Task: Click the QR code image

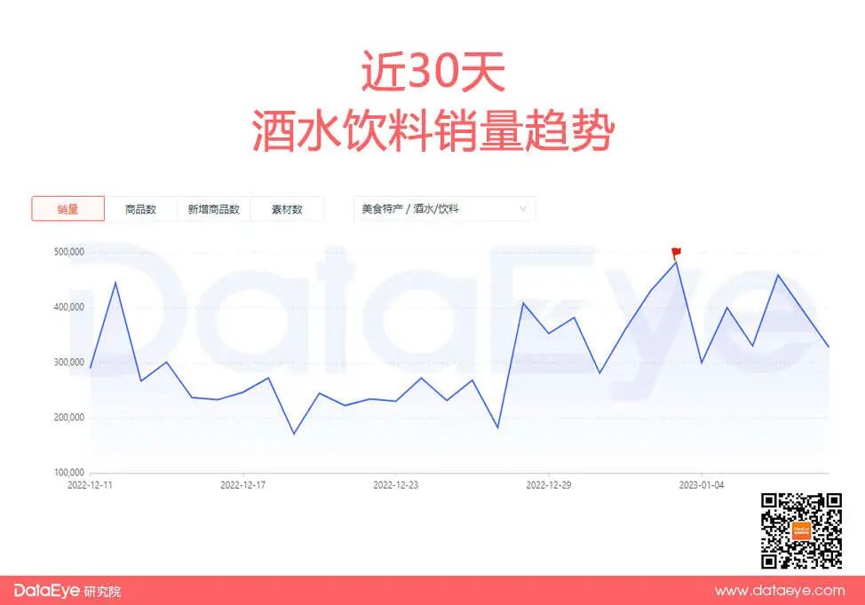Action: coord(801,530)
